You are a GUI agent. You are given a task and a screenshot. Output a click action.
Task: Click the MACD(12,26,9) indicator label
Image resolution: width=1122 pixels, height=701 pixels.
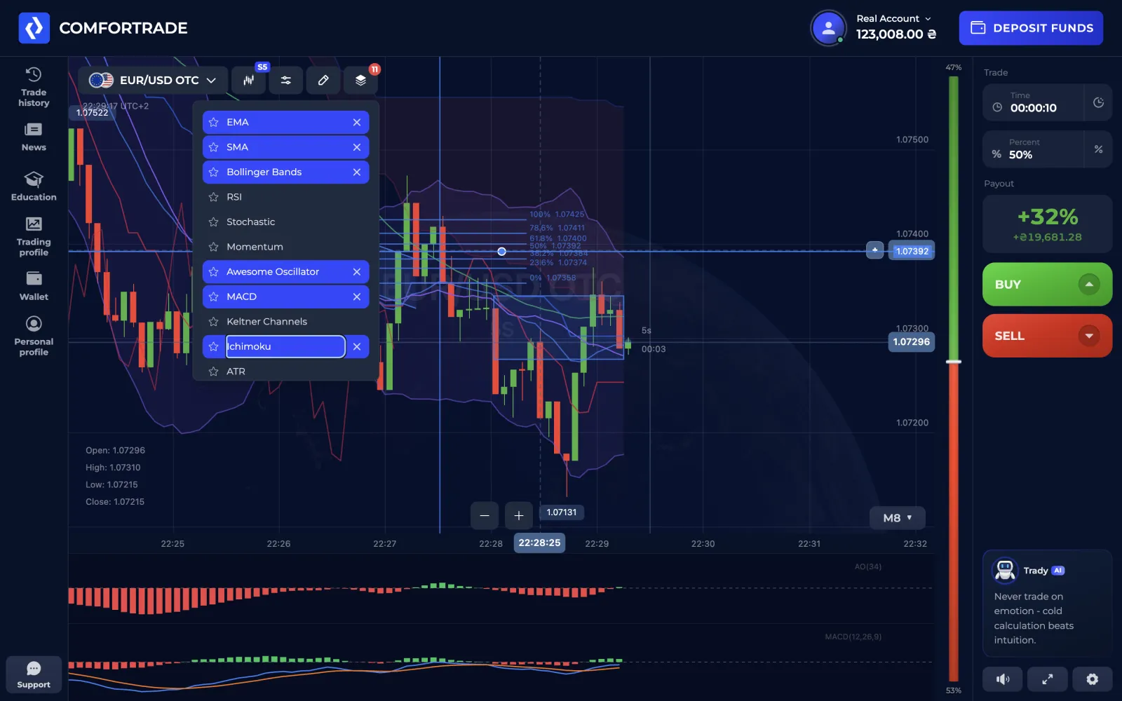pos(853,637)
